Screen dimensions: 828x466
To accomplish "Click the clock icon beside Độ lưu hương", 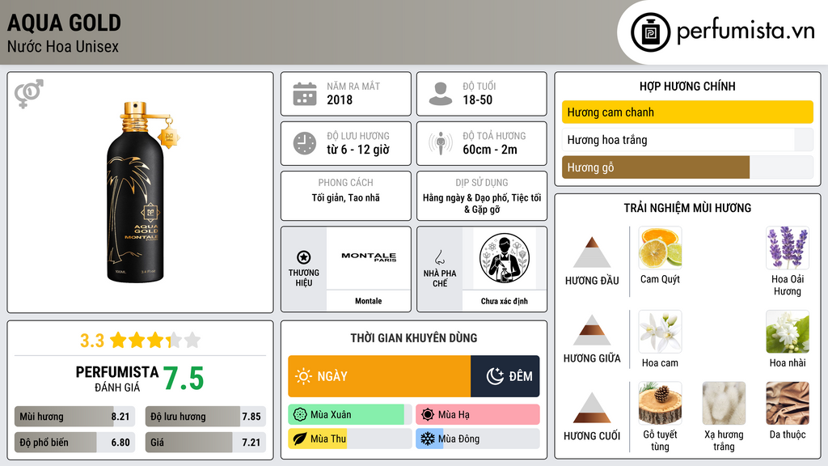I will 305,143.
